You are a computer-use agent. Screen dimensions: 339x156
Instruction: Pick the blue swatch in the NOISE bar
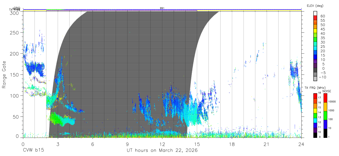[x=325, y=124]
